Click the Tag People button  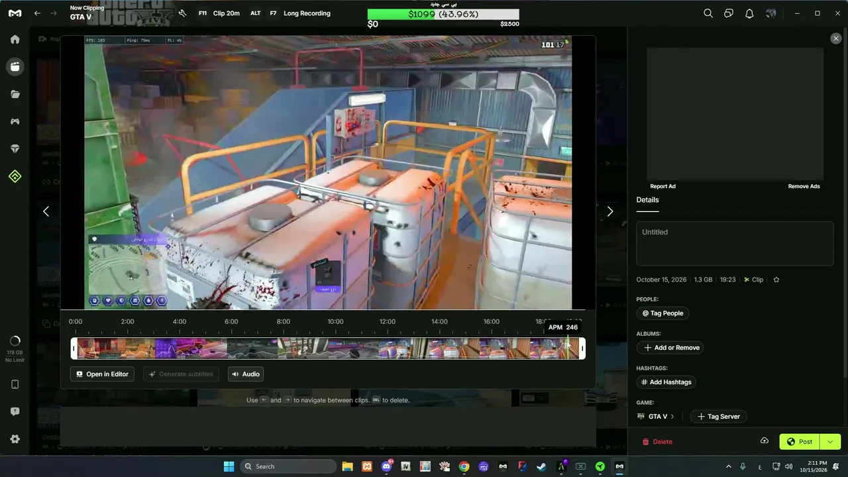pyautogui.click(x=662, y=313)
